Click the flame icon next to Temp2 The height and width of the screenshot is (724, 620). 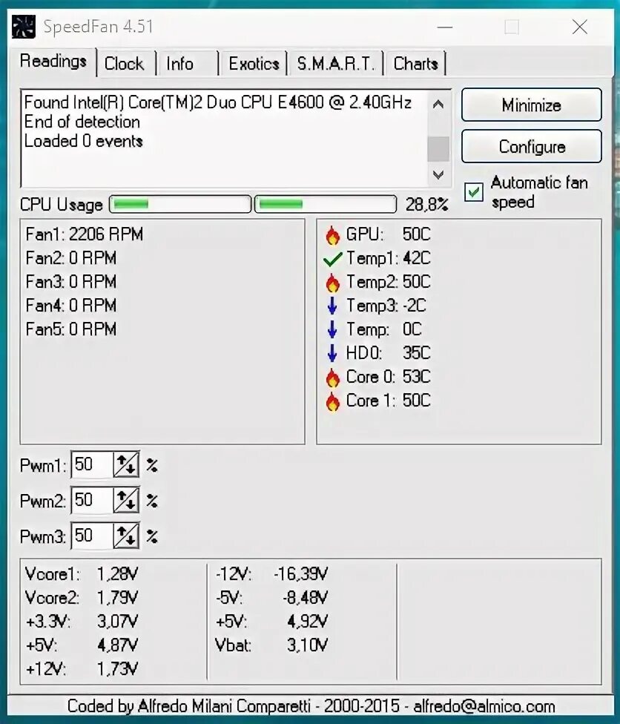[332, 283]
